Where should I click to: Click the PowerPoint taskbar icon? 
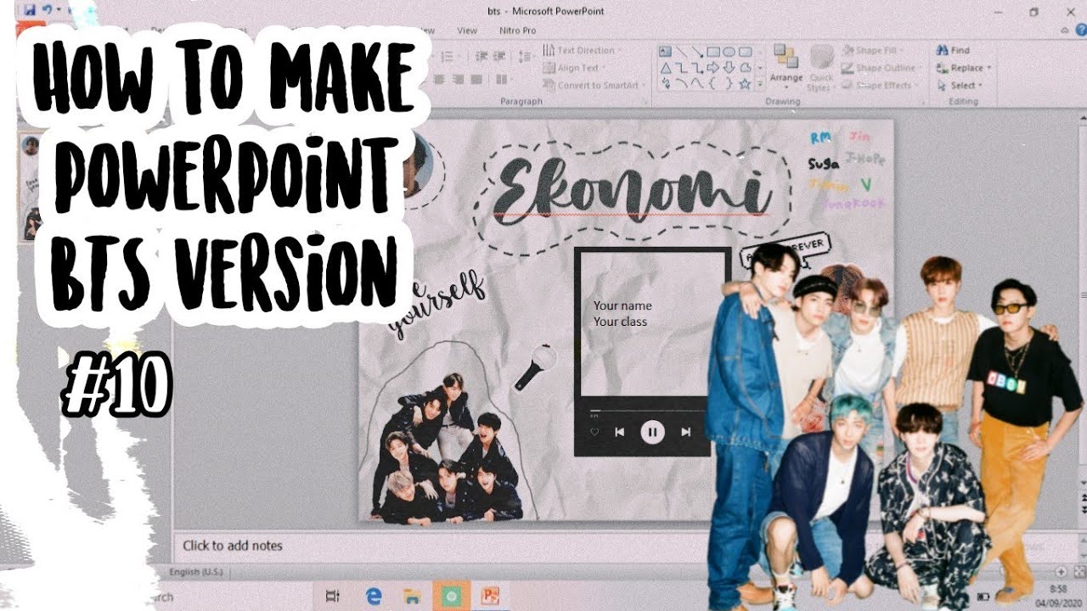[491, 597]
